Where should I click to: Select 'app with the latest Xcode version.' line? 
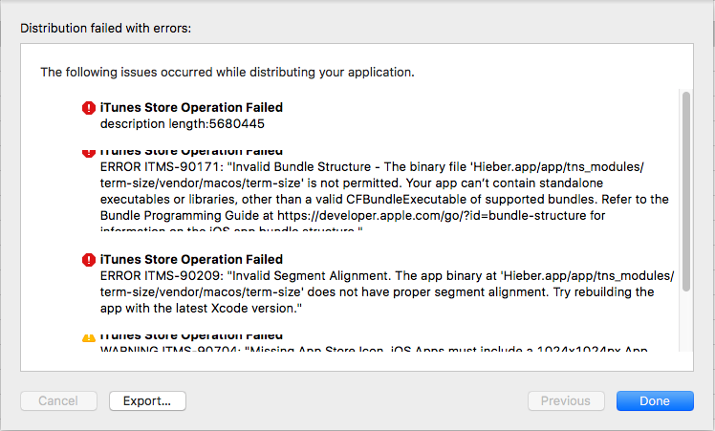coord(201,309)
